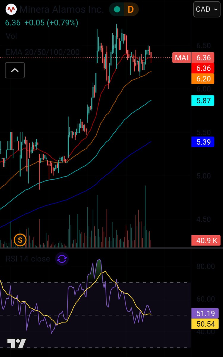Tap the orange 6.20 EMA price tag
Viewport: 223px width, 357px height.
[203, 79]
